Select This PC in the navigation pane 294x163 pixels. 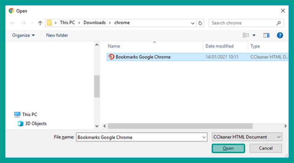point(29,114)
